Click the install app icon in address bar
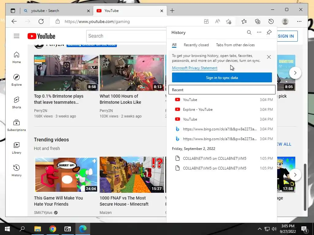This screenshot has width=314, height=235. (x=206, y=21)
